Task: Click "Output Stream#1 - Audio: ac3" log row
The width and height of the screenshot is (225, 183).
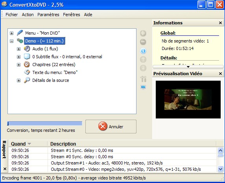Action: point(112,163)
